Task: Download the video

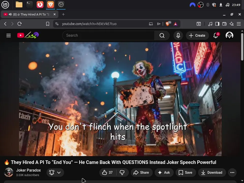Action: pyautogui.click(x=212, y=172)
